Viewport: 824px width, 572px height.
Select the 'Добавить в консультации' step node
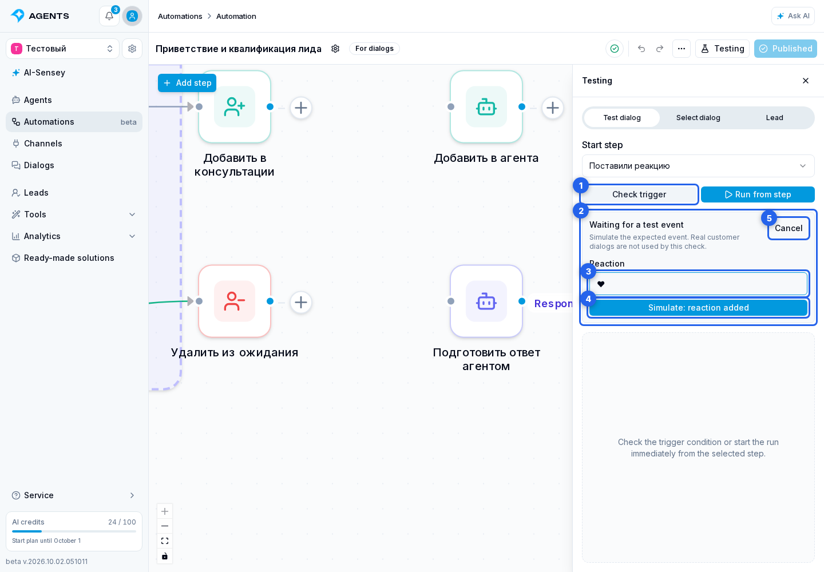coord(235,107)
